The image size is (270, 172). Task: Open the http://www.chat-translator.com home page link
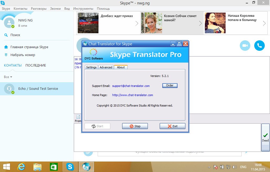click(133, 95)
